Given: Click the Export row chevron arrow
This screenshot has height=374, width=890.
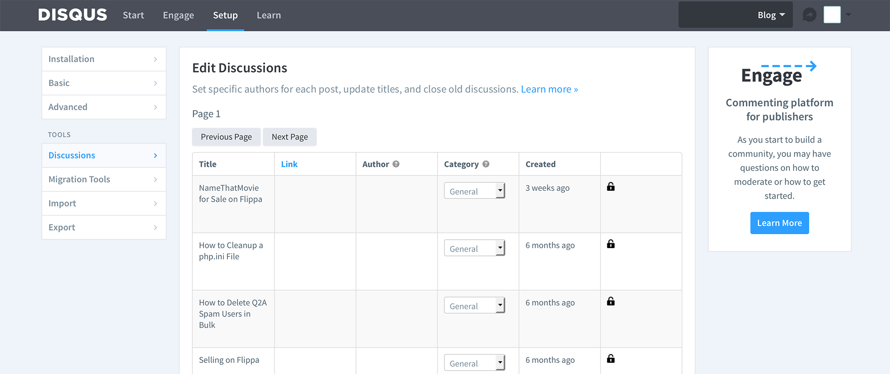Looking at the screenshot, I should coord(155,228).
